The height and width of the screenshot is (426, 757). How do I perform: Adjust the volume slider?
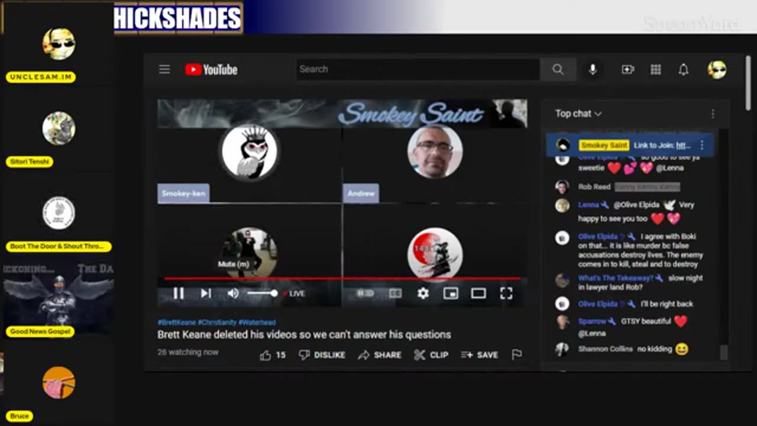262,293
